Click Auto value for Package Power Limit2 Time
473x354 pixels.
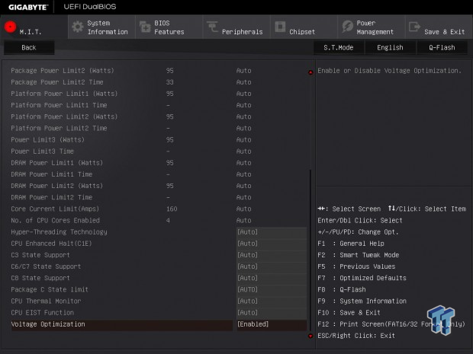(243, 82)
